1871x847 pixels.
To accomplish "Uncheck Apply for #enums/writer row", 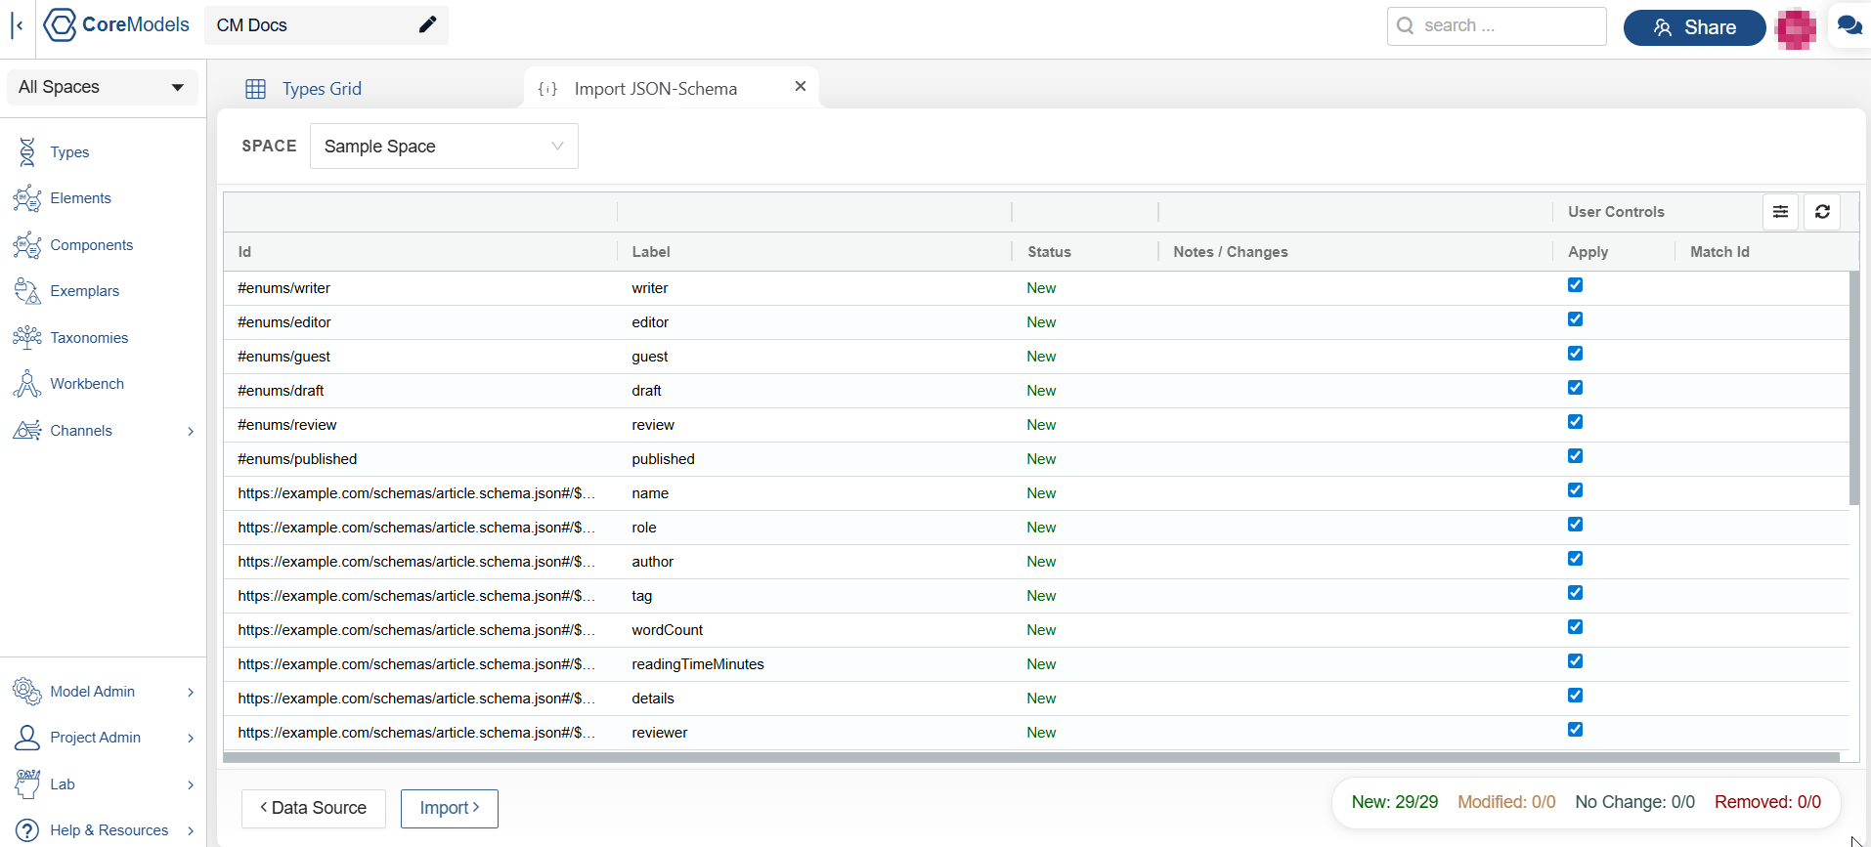I will coord(1575,285).
